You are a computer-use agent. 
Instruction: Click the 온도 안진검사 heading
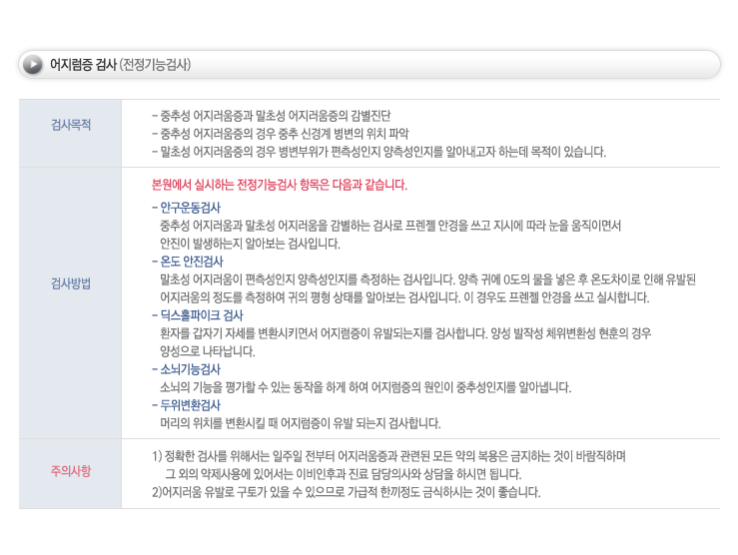coord(188,262)
